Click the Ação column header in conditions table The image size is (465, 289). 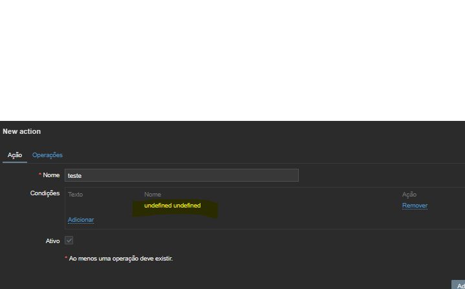[409, 195]
